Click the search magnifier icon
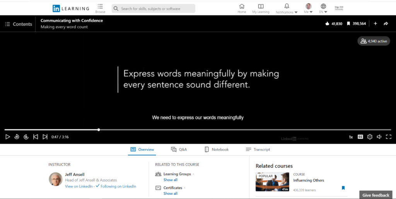396x199 pixels. 116,9
